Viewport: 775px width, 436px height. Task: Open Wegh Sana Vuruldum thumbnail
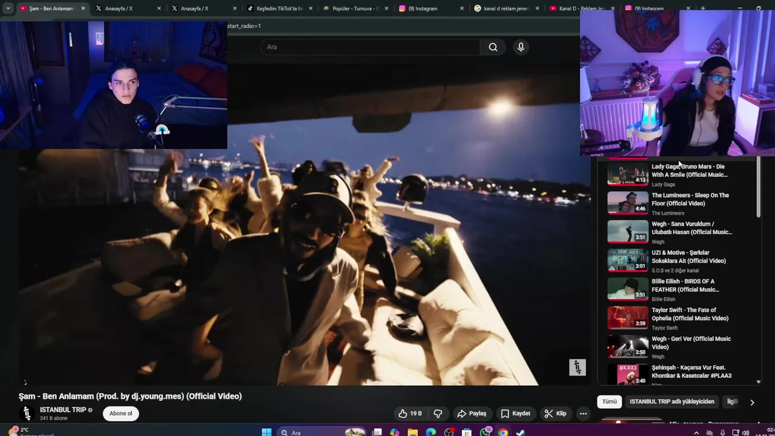[x=628, y=232]
